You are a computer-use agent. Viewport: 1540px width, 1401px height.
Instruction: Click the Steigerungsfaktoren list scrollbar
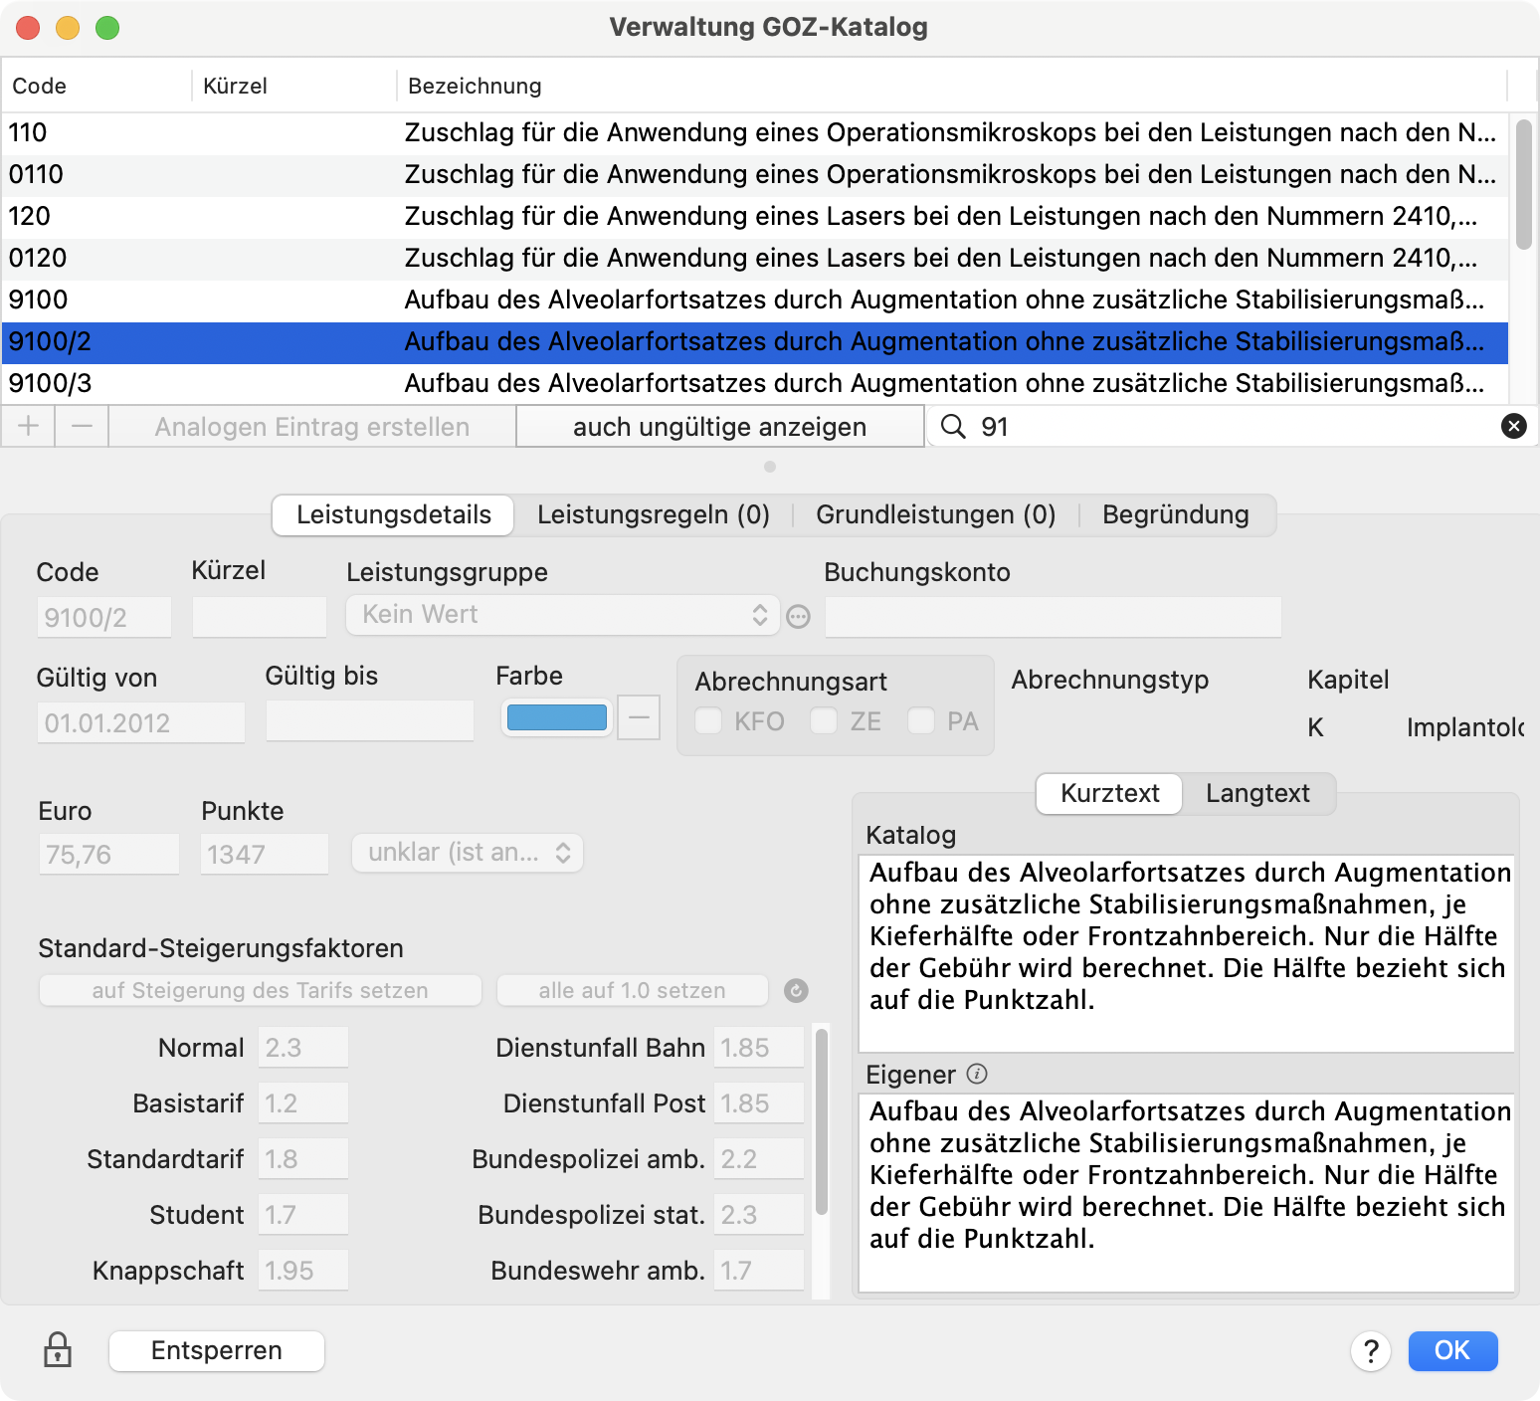(822, 1122)
